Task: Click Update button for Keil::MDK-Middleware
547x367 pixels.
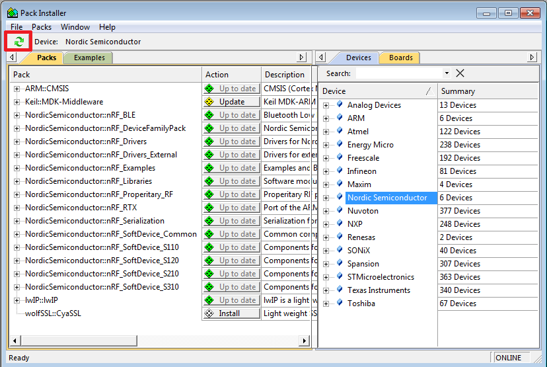Action: click(232, 102)
